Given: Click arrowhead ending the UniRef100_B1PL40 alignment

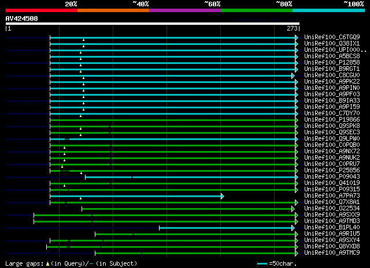Looking at the screenshot, I should pyautogui.click(x=293, y=228).
